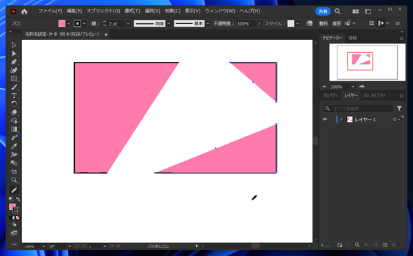Click the 共有 share button
The image size is (413, 256).
pos(323,11)
